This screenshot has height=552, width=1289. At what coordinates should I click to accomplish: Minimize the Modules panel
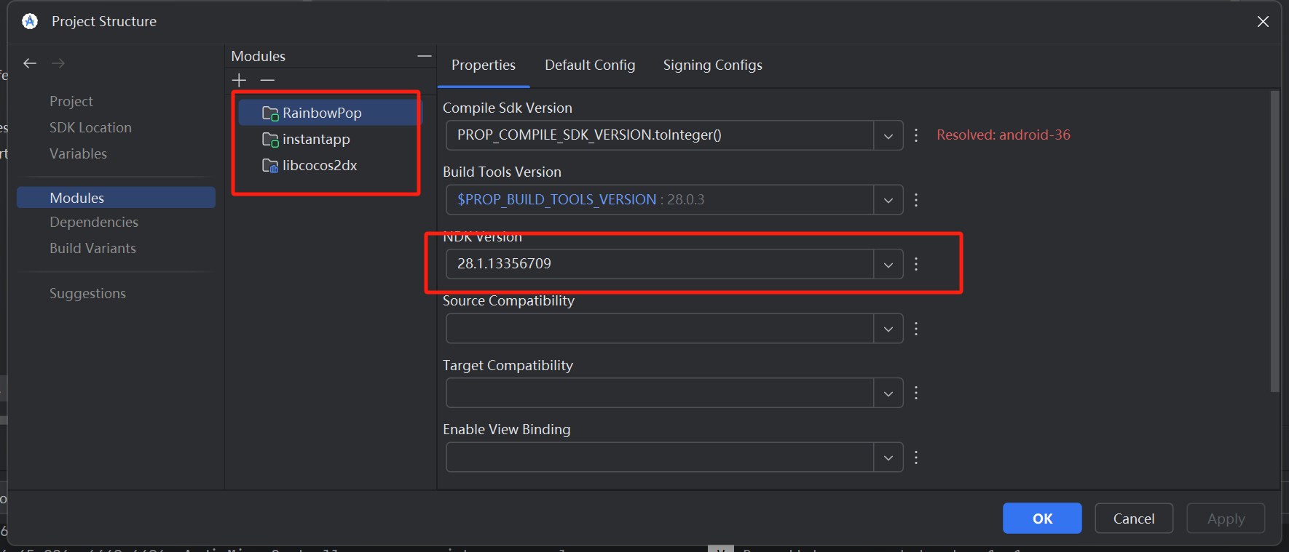point(424,56)
